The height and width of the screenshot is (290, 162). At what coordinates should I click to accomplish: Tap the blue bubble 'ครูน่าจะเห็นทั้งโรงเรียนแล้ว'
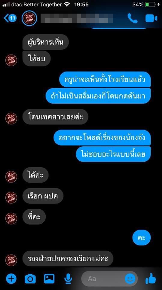(105, 79)
